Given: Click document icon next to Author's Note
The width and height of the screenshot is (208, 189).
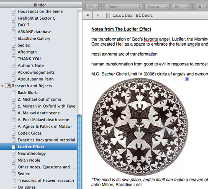Looking at the screenshot, I should [x=13, y=65].
